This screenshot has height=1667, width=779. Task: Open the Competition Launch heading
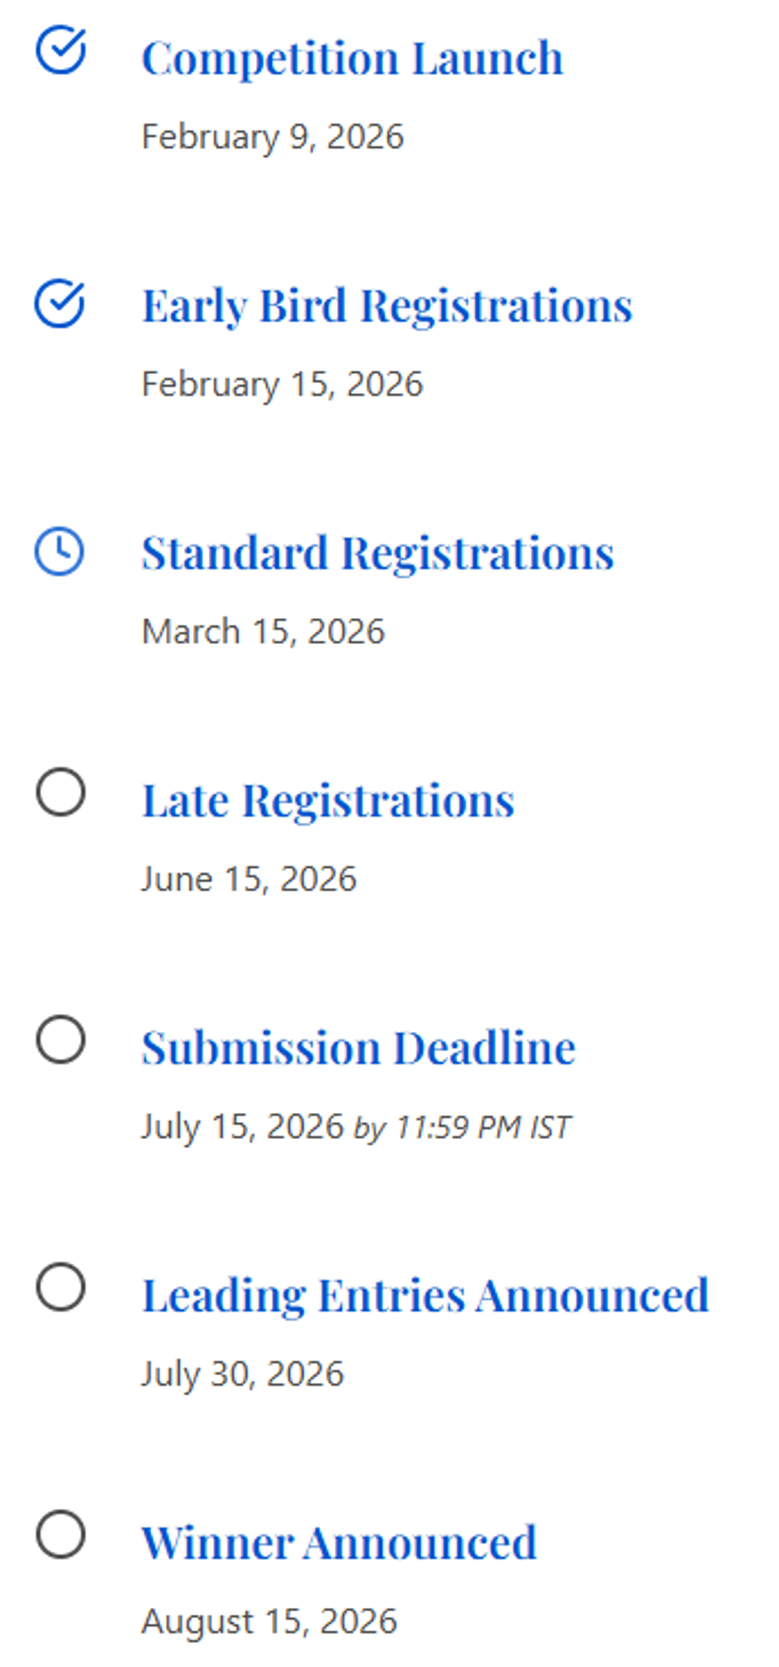tap(352, 58)
